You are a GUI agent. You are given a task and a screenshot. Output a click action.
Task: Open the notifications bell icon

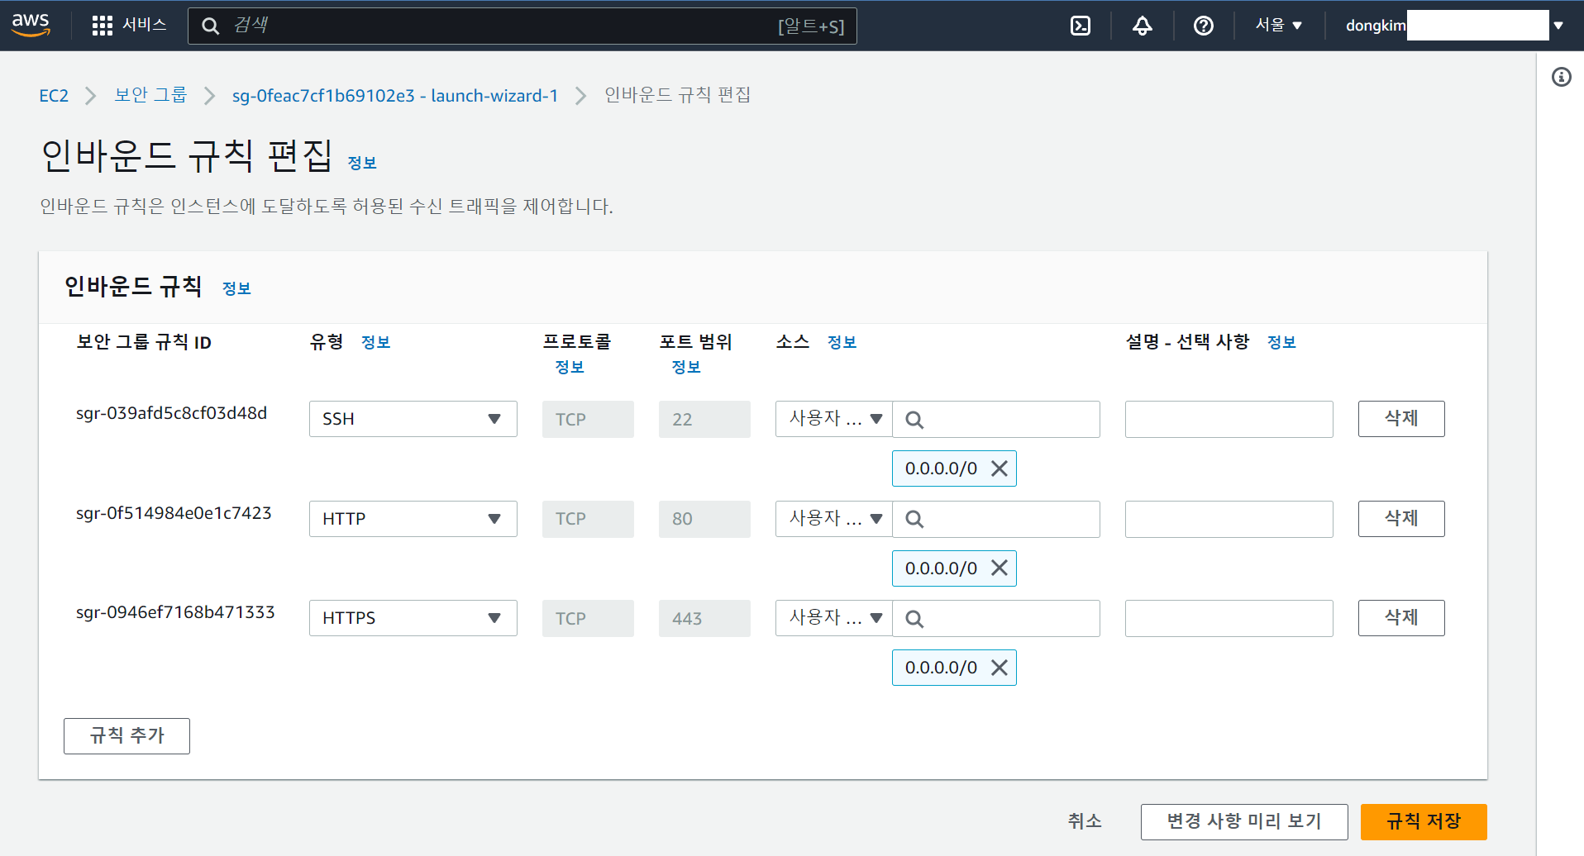pyautogui.click(x=1142, y=26)
